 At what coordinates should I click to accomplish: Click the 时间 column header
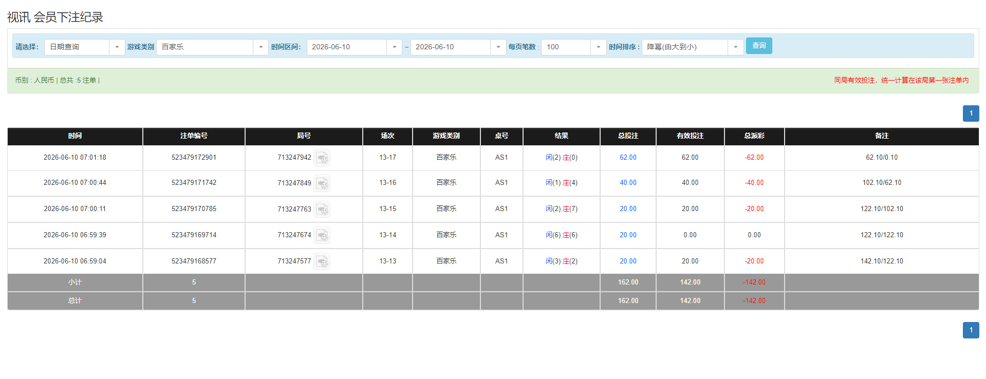coord(75,136)
